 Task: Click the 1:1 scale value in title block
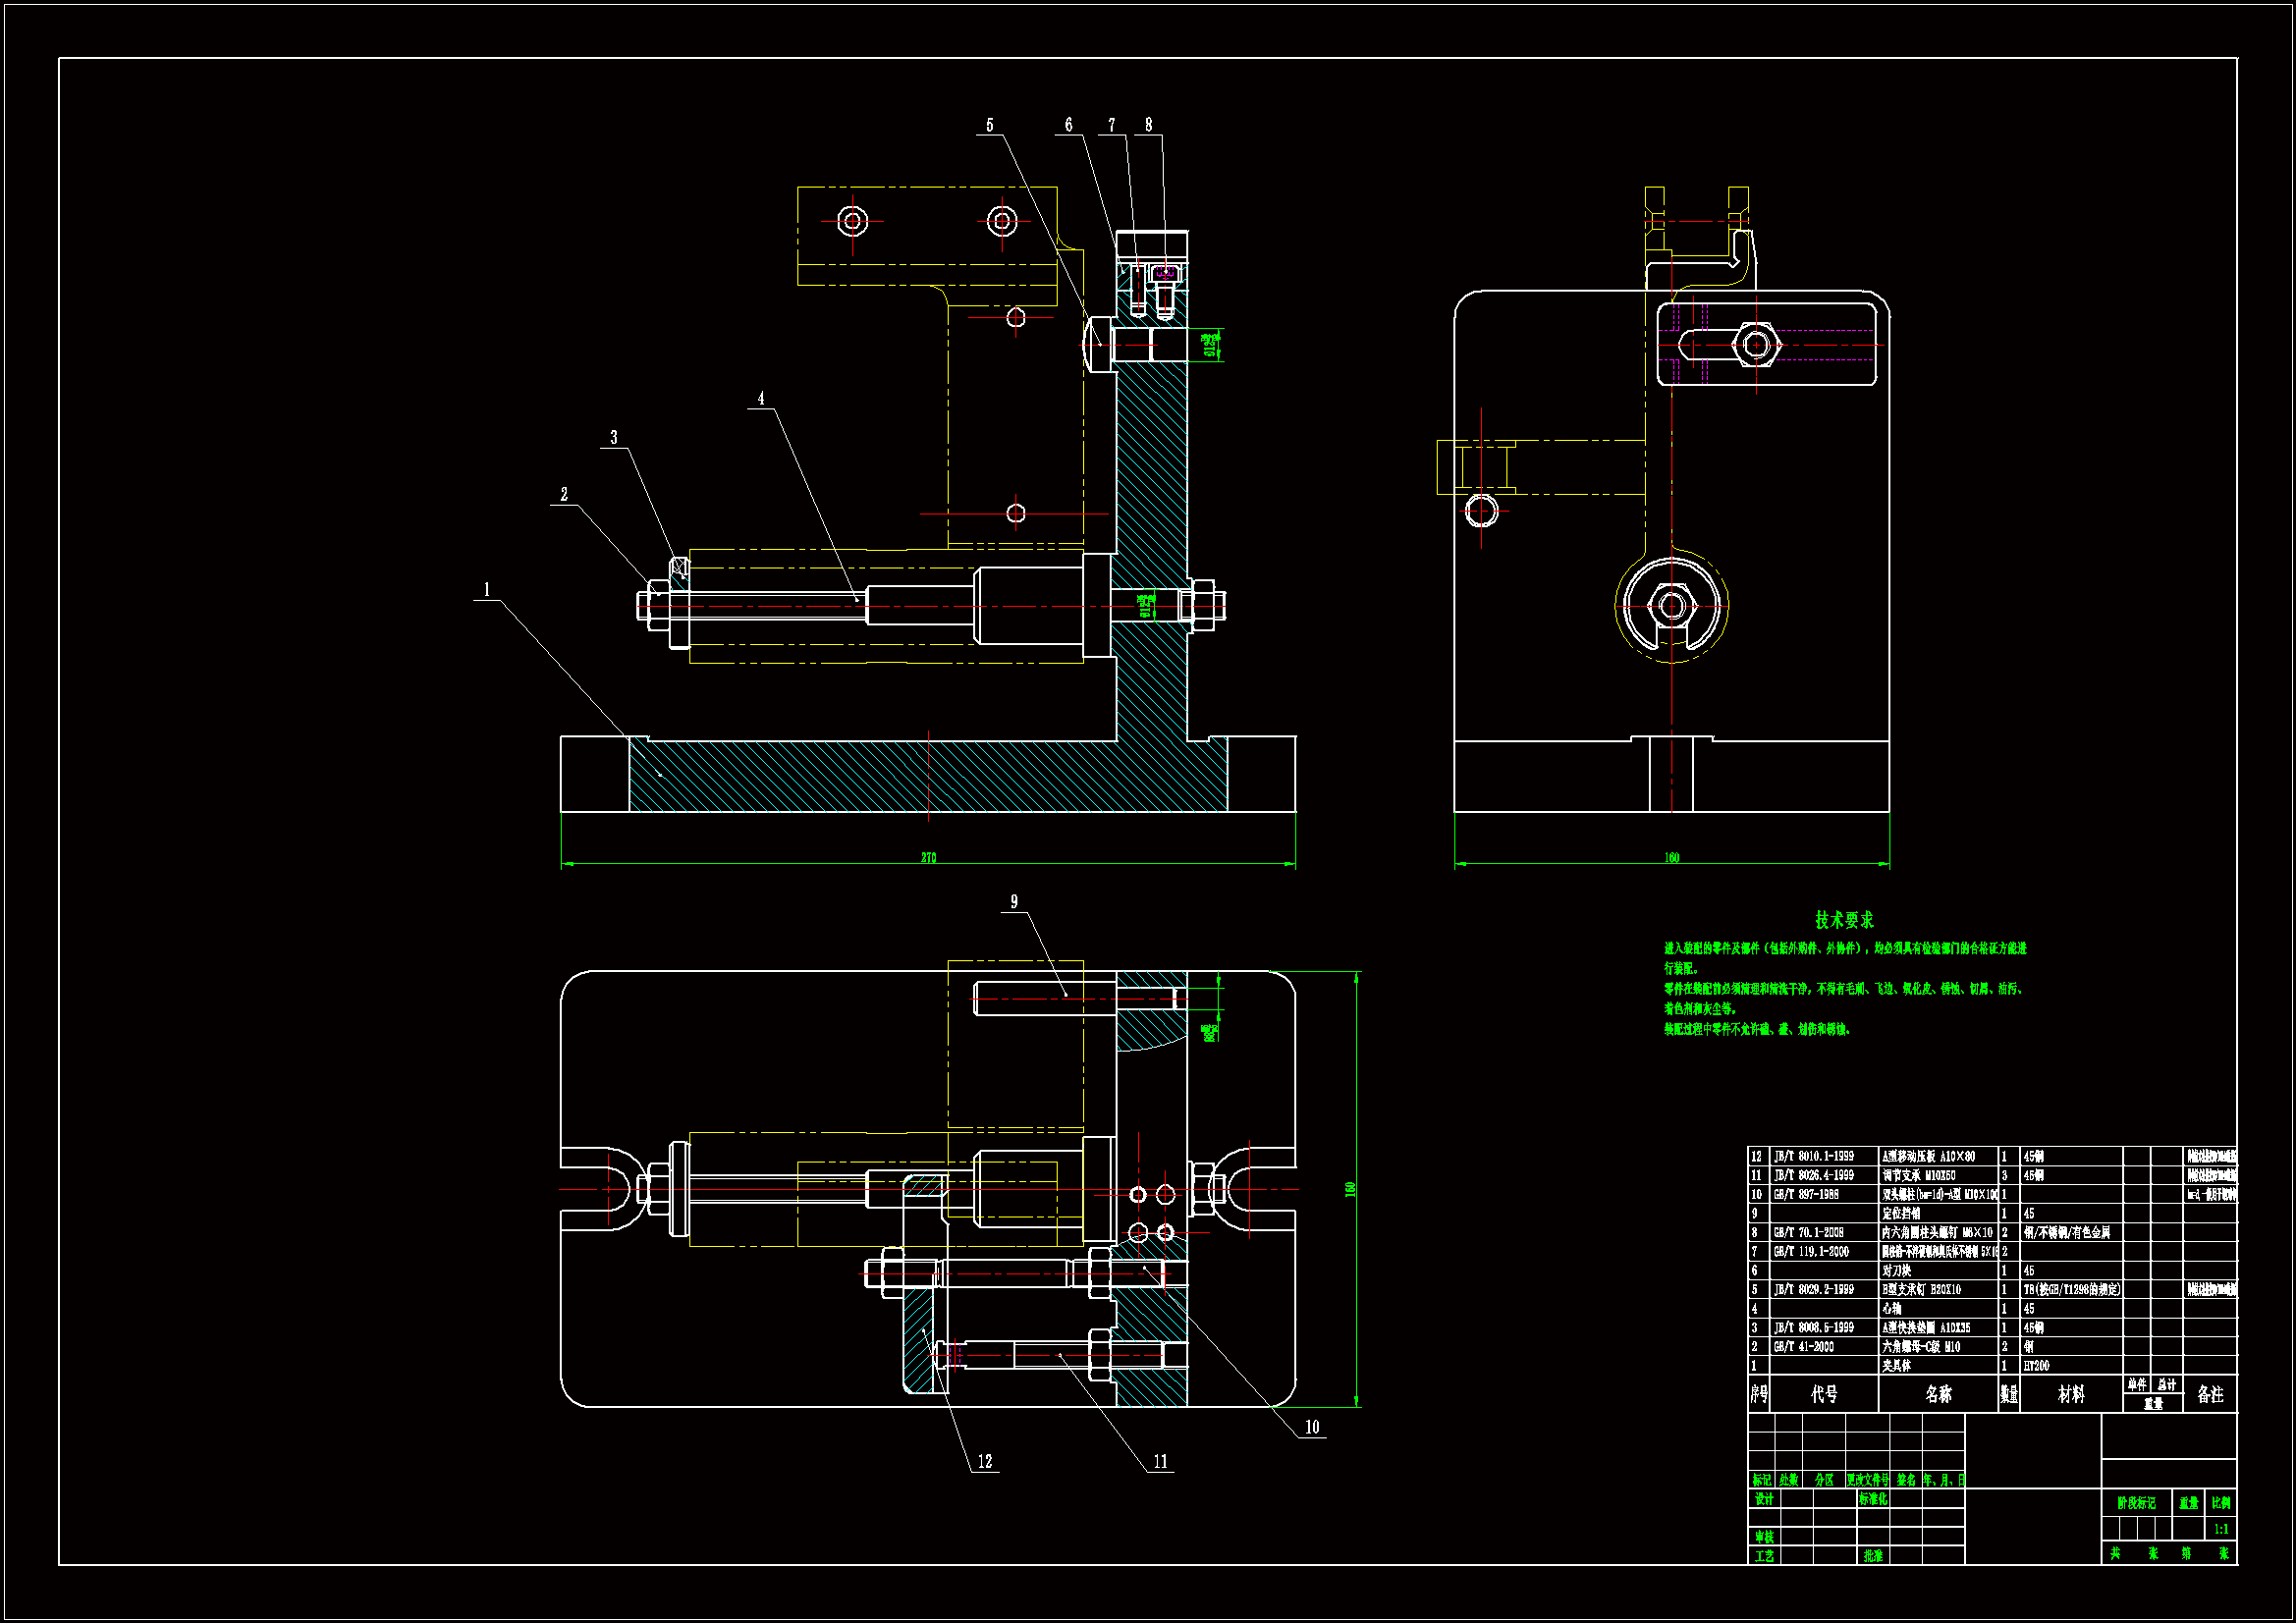(x=2220, y=1529)
